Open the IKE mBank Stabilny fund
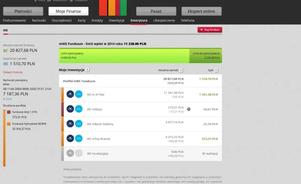The height and width of the screenshot is (184, 301). coord(142,124)
